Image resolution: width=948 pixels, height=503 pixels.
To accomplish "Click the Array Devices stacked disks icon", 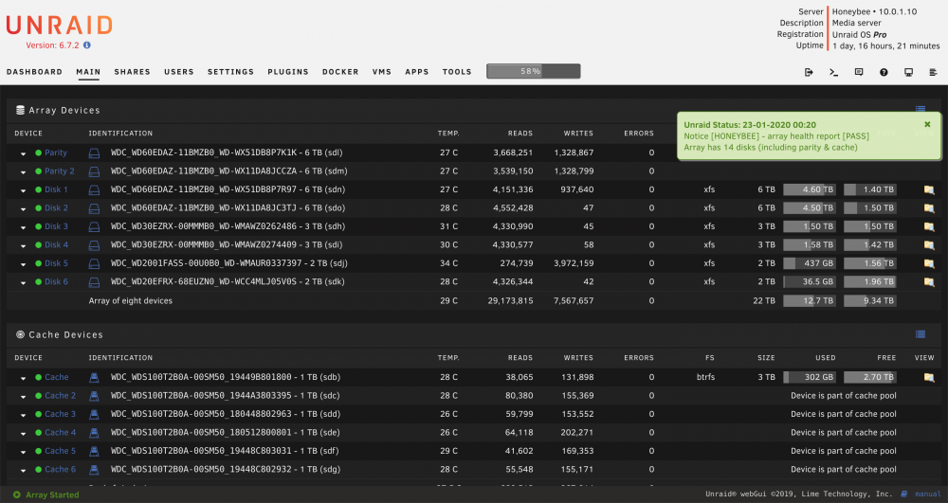I will pyautogui.click(x=20, y=110).
